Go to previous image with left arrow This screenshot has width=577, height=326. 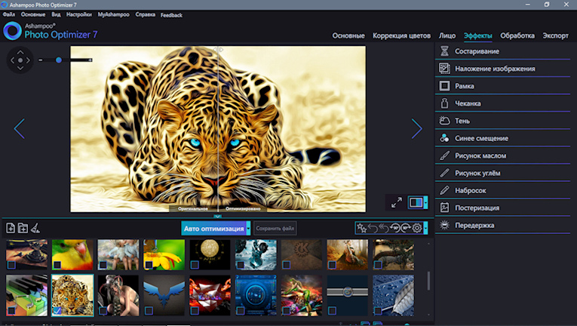pos(19,128)
